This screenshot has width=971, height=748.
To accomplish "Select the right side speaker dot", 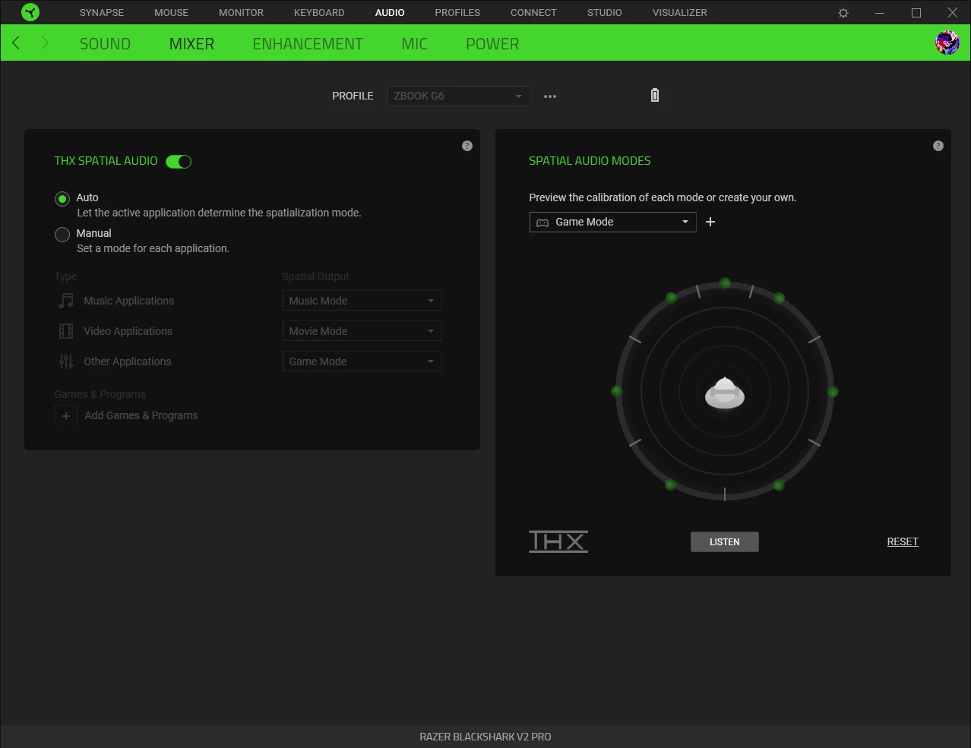I will tap(833, 392).
